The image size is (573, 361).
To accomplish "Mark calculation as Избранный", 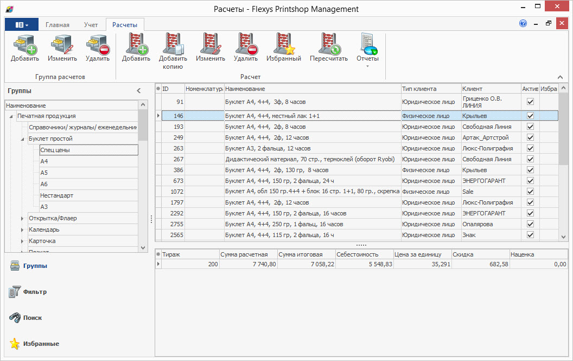I will (x=284, y=49).
